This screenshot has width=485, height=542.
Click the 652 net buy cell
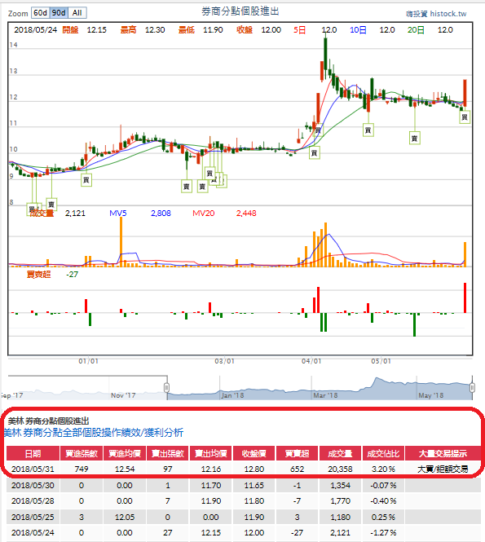point(298,469)
